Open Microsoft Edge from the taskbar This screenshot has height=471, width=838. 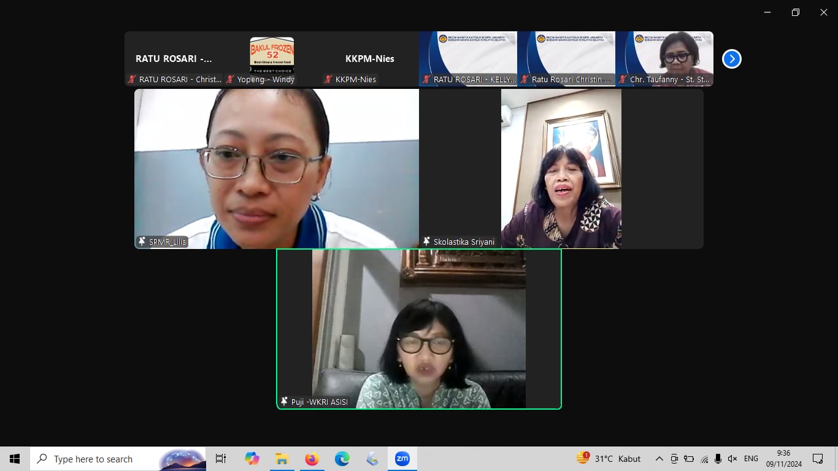[x=342, y=459]
